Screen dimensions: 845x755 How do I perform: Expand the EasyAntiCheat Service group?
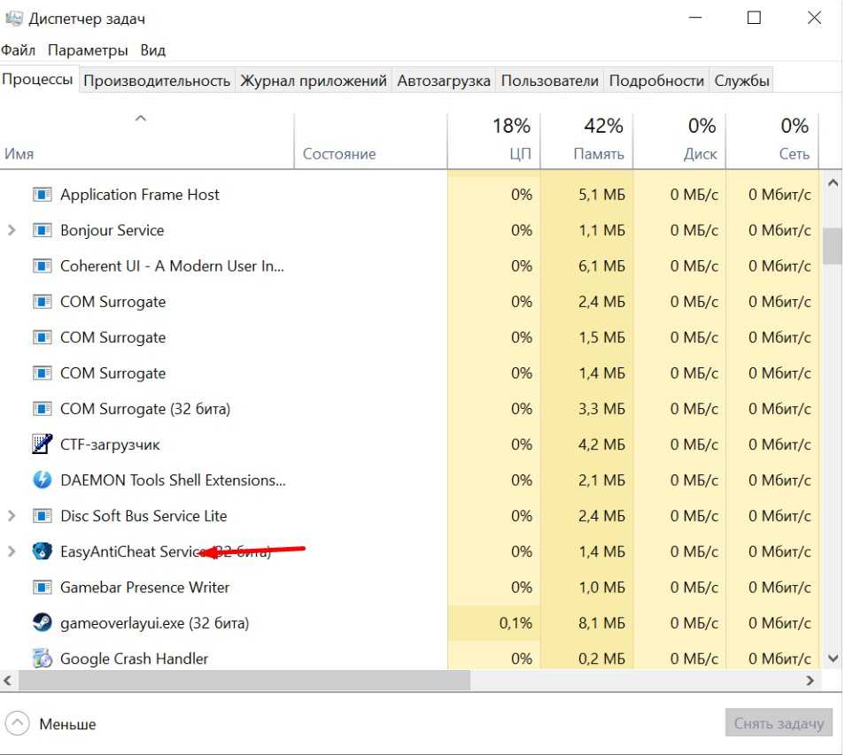click(12, 551)
